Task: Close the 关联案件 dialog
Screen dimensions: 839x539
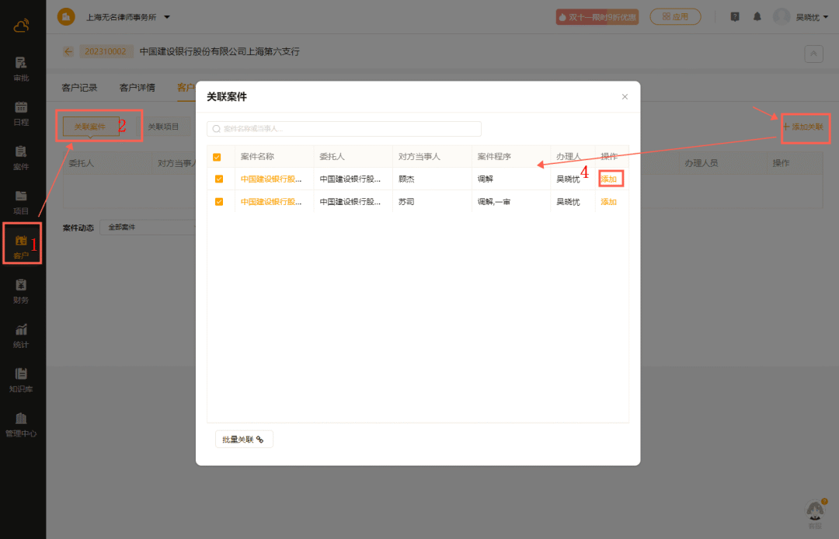Action: (x=625, y=97)
